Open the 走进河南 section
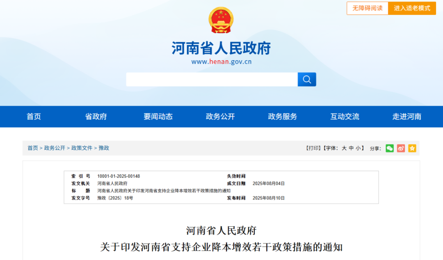 pyautogui.click(x=406, y=116)
